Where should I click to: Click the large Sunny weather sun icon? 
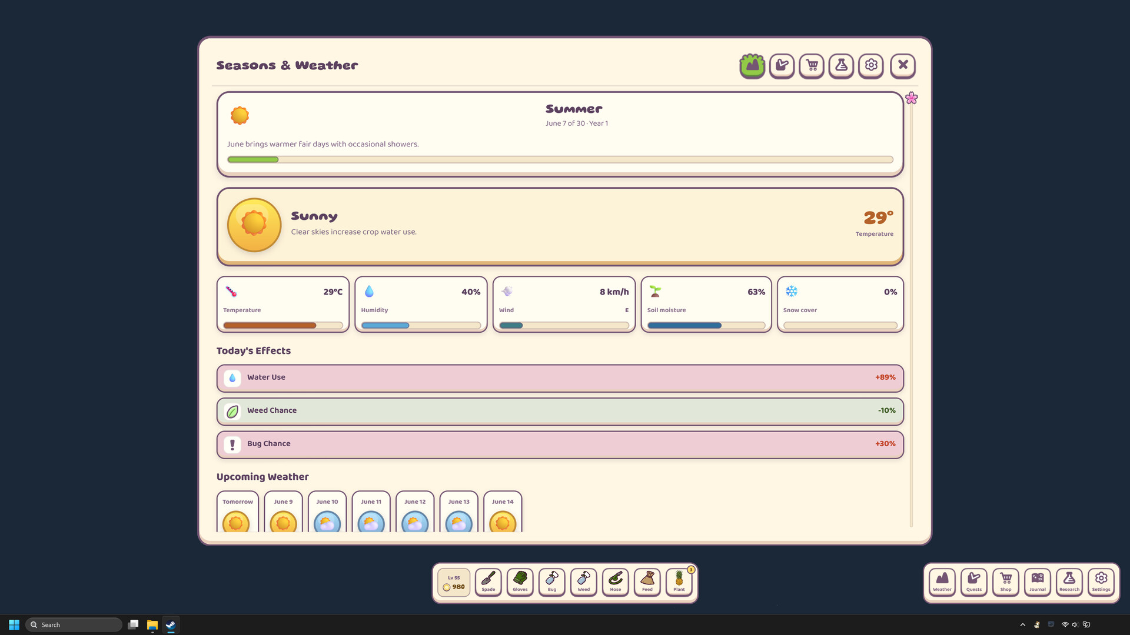click(x=254, y=225)
